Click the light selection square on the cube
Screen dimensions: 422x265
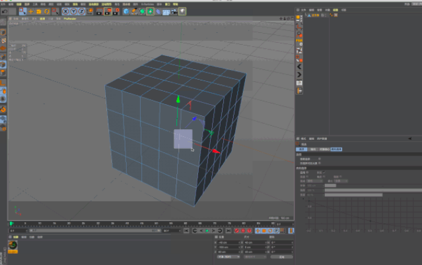coord(183,139)
